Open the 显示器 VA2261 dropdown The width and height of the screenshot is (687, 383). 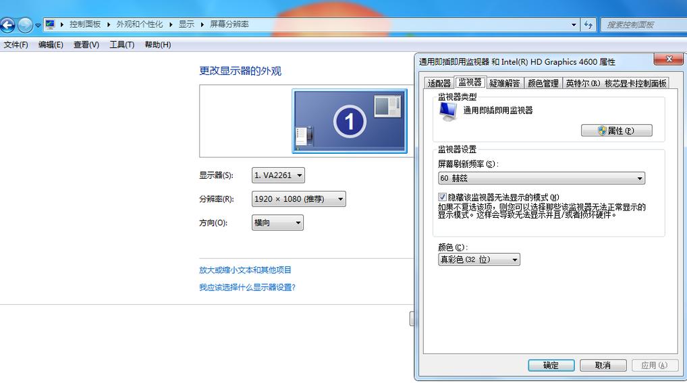pyautogui.click(x=278, y=175)
